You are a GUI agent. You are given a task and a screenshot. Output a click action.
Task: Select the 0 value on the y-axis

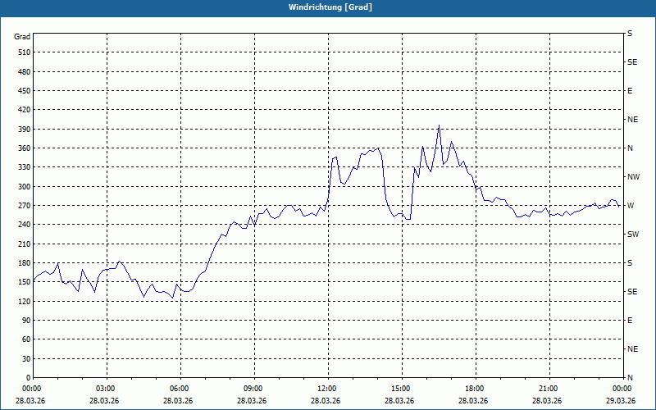pos(27,378)
